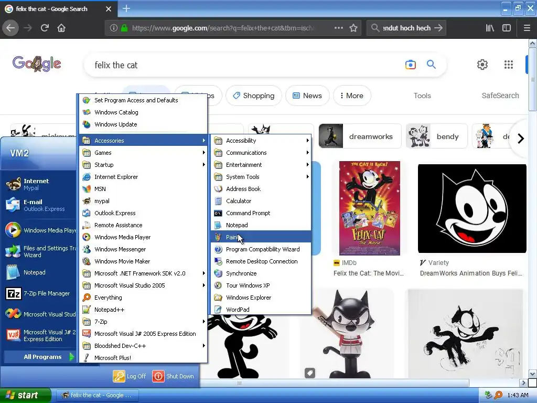The image size is (537, 403).
Task: Launch Notepad from Accessories submenu
Action: click(261, 225)
